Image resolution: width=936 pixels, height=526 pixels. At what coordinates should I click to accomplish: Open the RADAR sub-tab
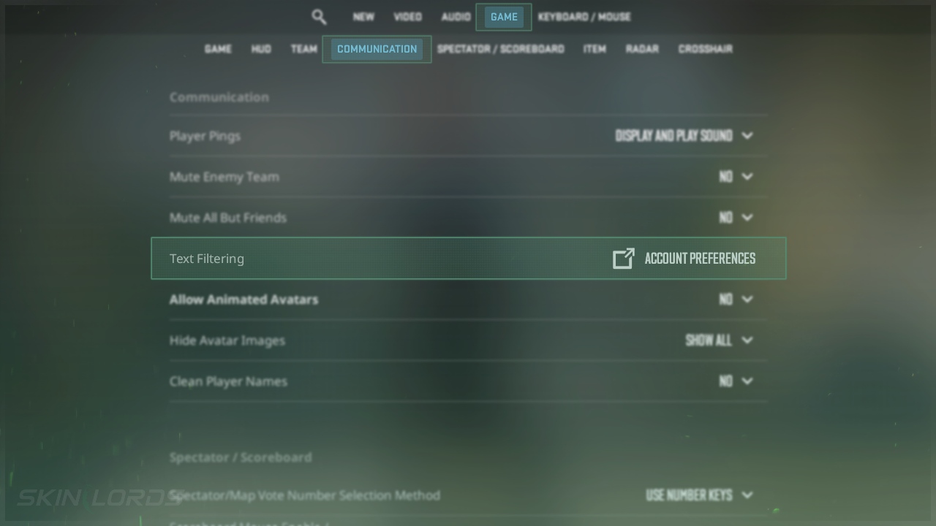[642, 49]
